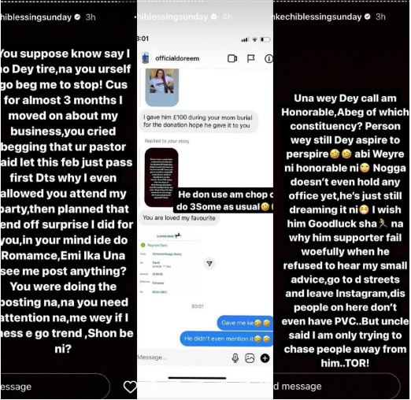Tap the 'Gave me ke' message bubble
This screenshot has width=411, height=400.
245,323
